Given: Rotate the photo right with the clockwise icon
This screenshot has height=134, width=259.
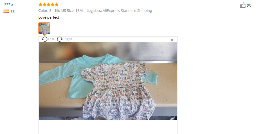Looking at the screenshot, I should [x=60, y=39].
